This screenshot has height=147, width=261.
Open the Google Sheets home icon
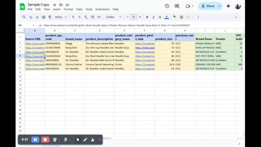point(22,7)
